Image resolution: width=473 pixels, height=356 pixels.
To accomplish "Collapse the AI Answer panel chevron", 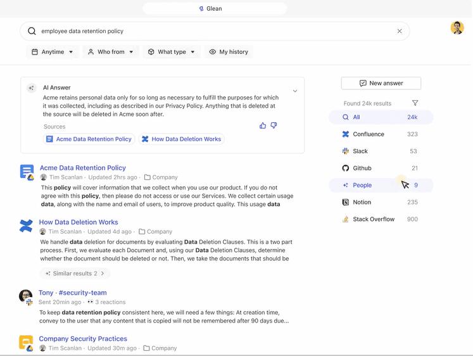I will (x=295, y=91).
